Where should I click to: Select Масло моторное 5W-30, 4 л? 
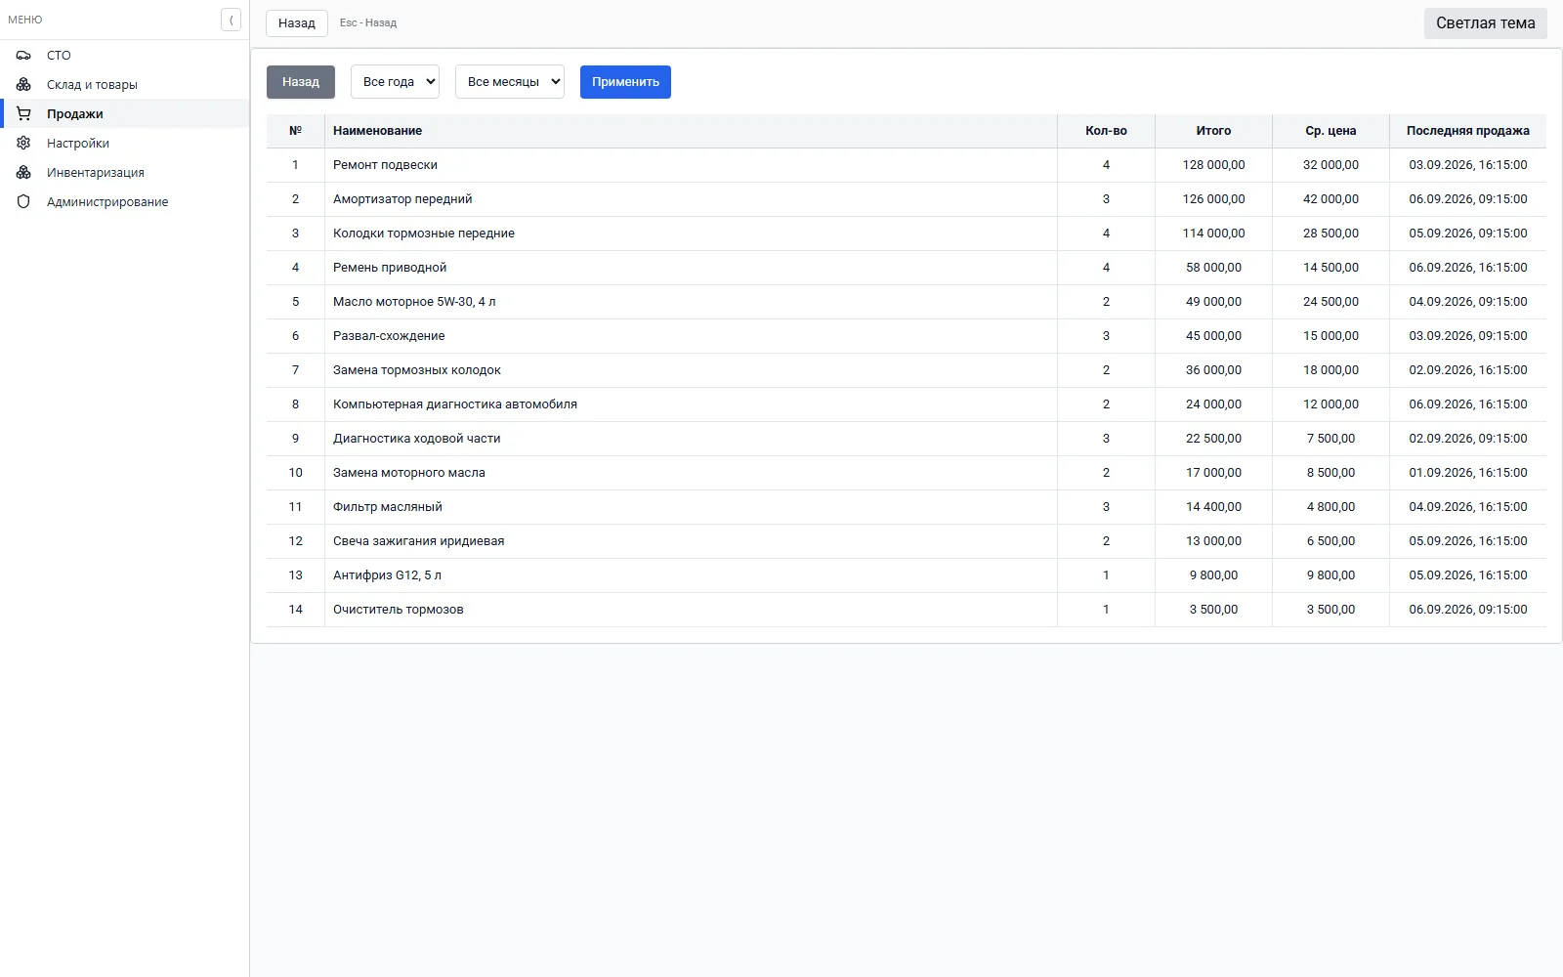click(414, 302)
